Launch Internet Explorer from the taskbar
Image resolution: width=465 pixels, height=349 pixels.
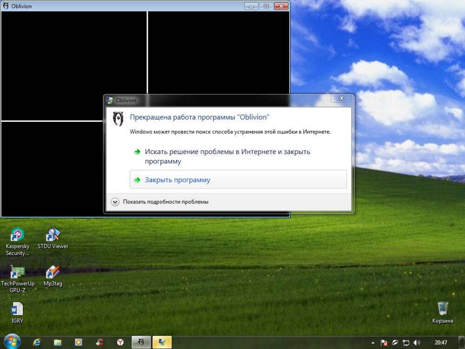(37, 342)
